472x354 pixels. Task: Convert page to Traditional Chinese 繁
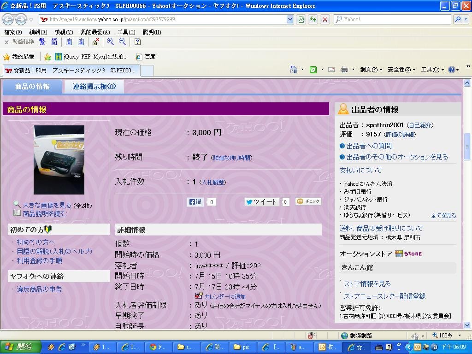coord(42,42)
